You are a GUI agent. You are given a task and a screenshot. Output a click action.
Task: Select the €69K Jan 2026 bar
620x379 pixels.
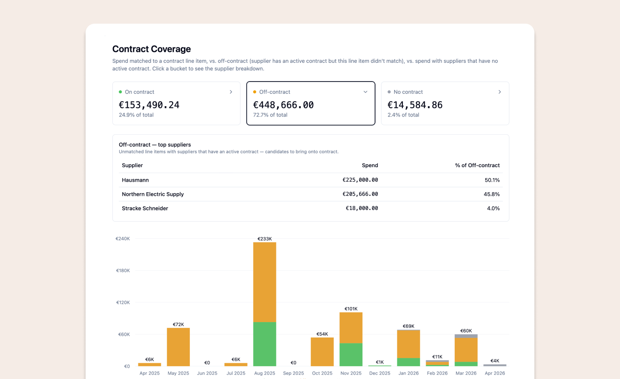[x=408, y=348]
